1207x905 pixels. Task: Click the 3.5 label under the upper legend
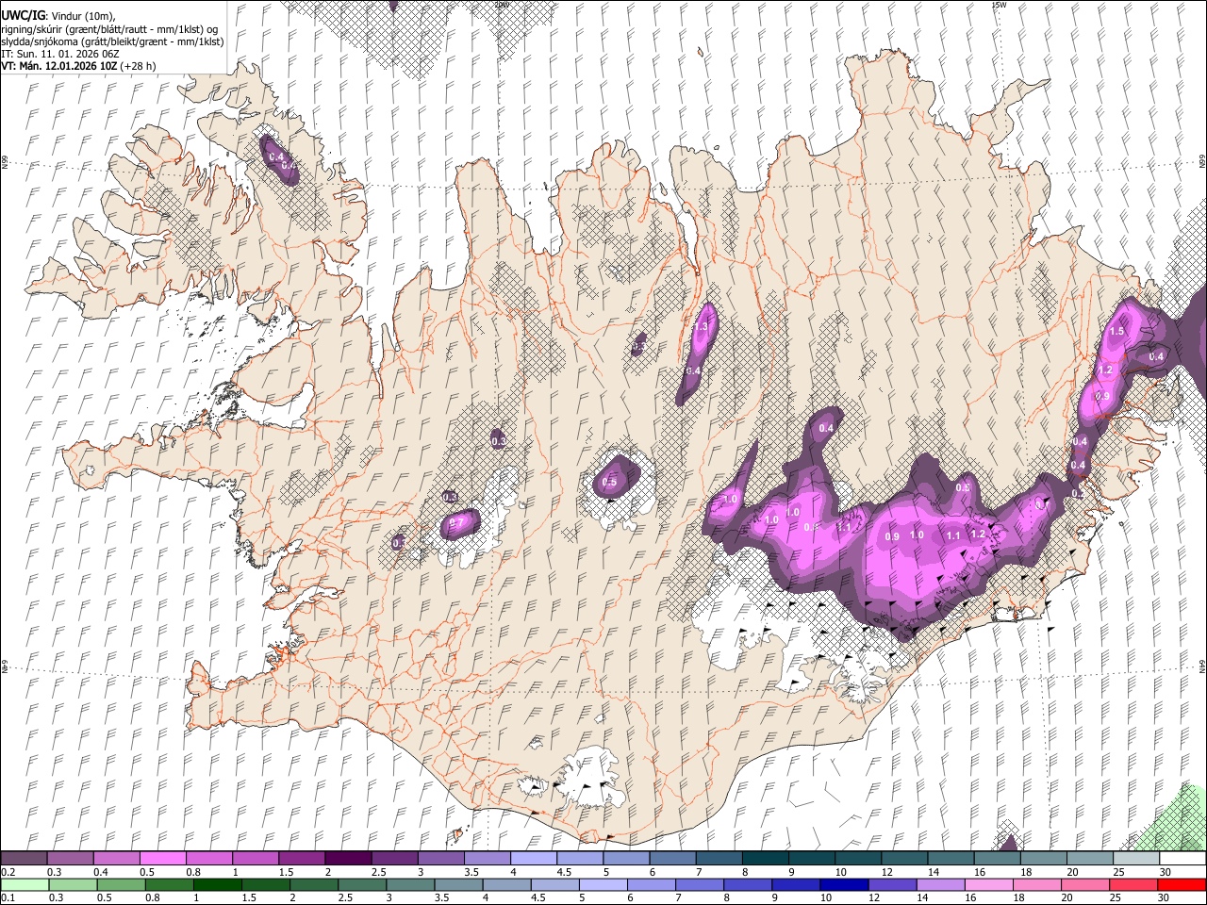471,872
